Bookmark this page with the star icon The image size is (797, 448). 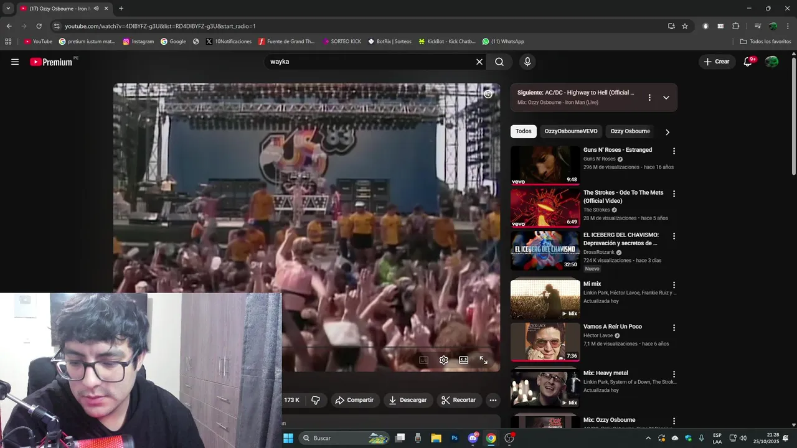[x=685, y=26]
